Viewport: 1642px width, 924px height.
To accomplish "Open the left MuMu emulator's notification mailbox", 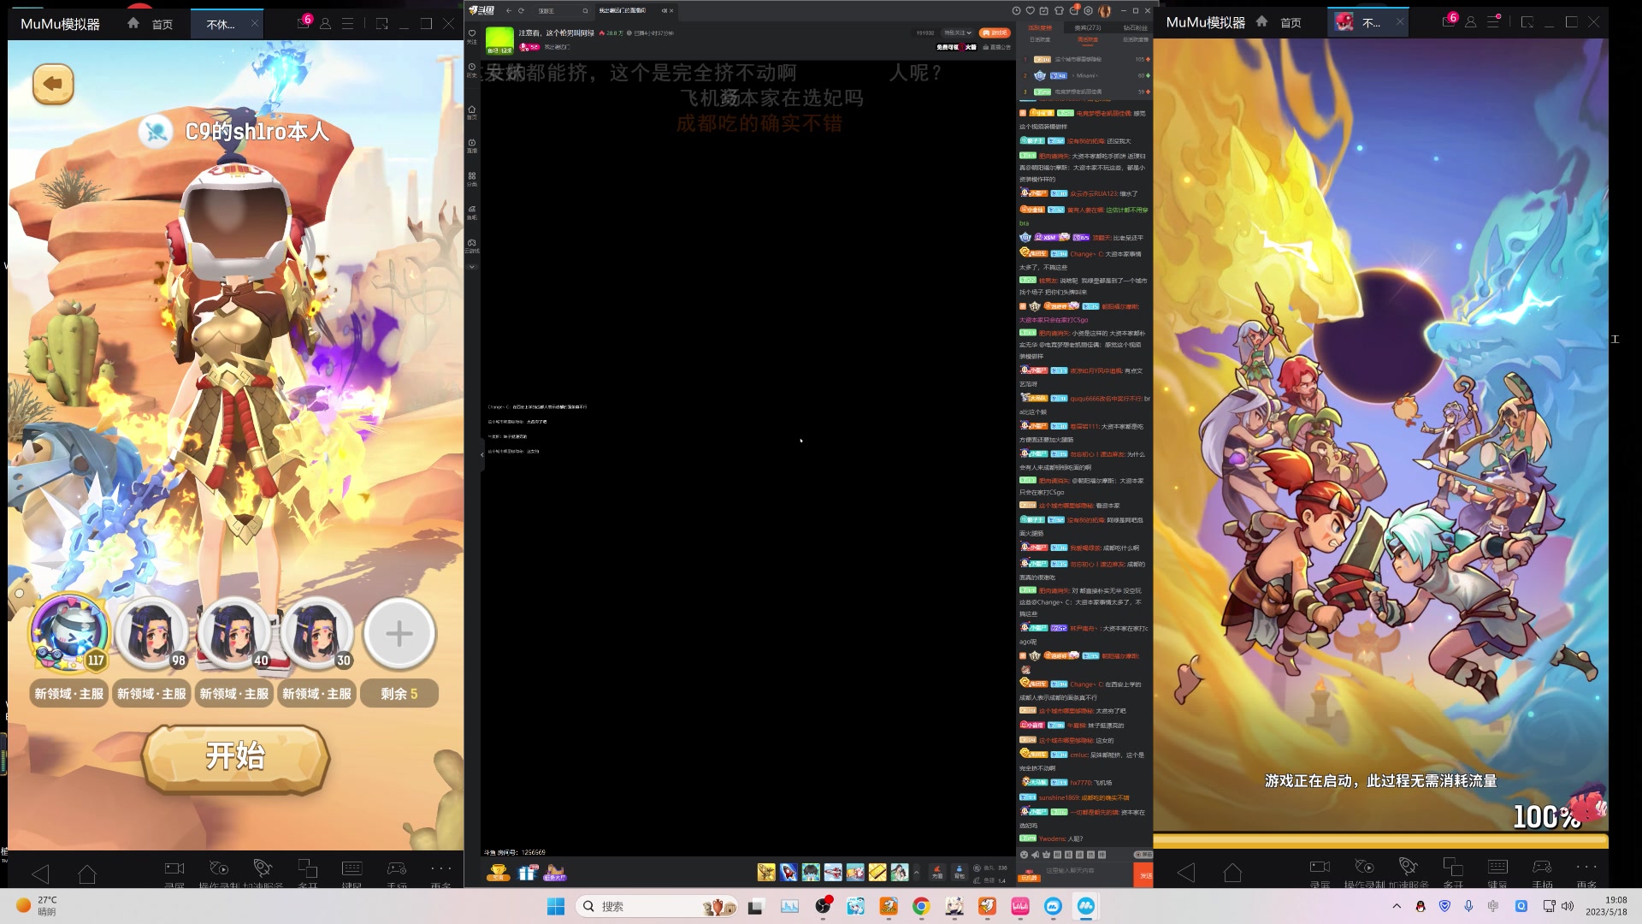I will (303, 23).
